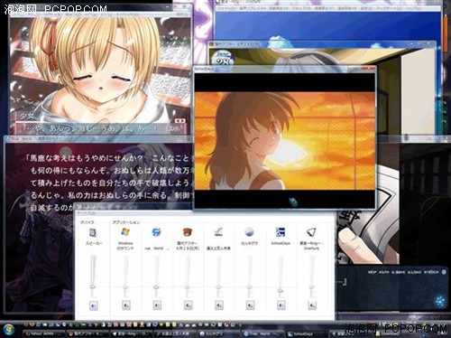Click the bell-shaped Overture application icon

coord(311,232)
